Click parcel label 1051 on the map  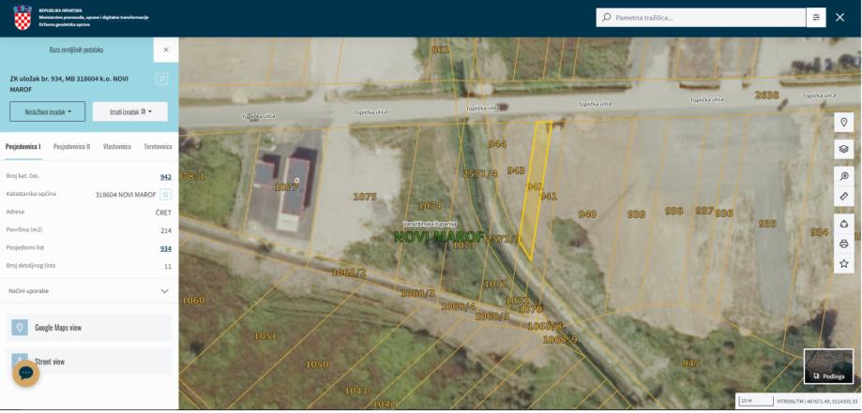tap(265, 335)
